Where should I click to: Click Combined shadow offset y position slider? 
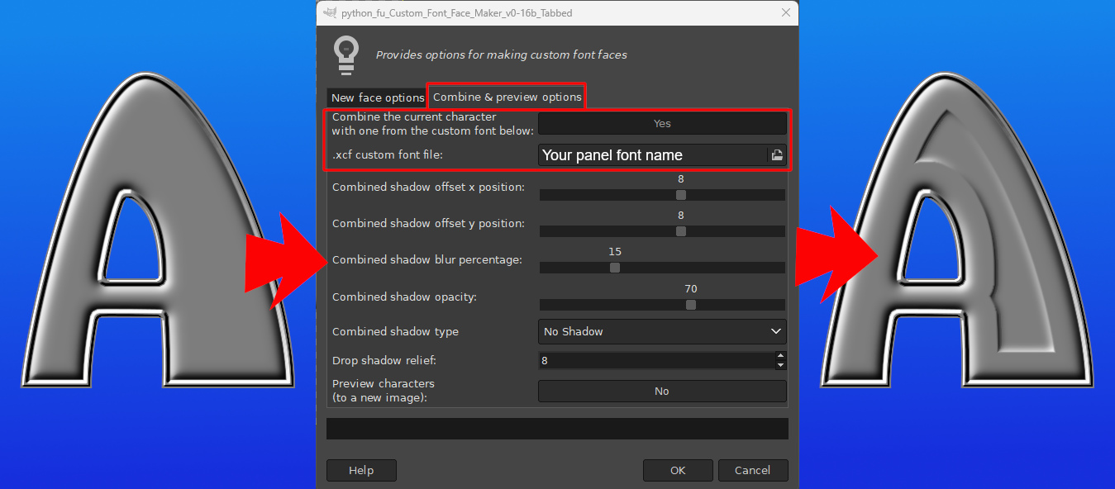[662, 231]
